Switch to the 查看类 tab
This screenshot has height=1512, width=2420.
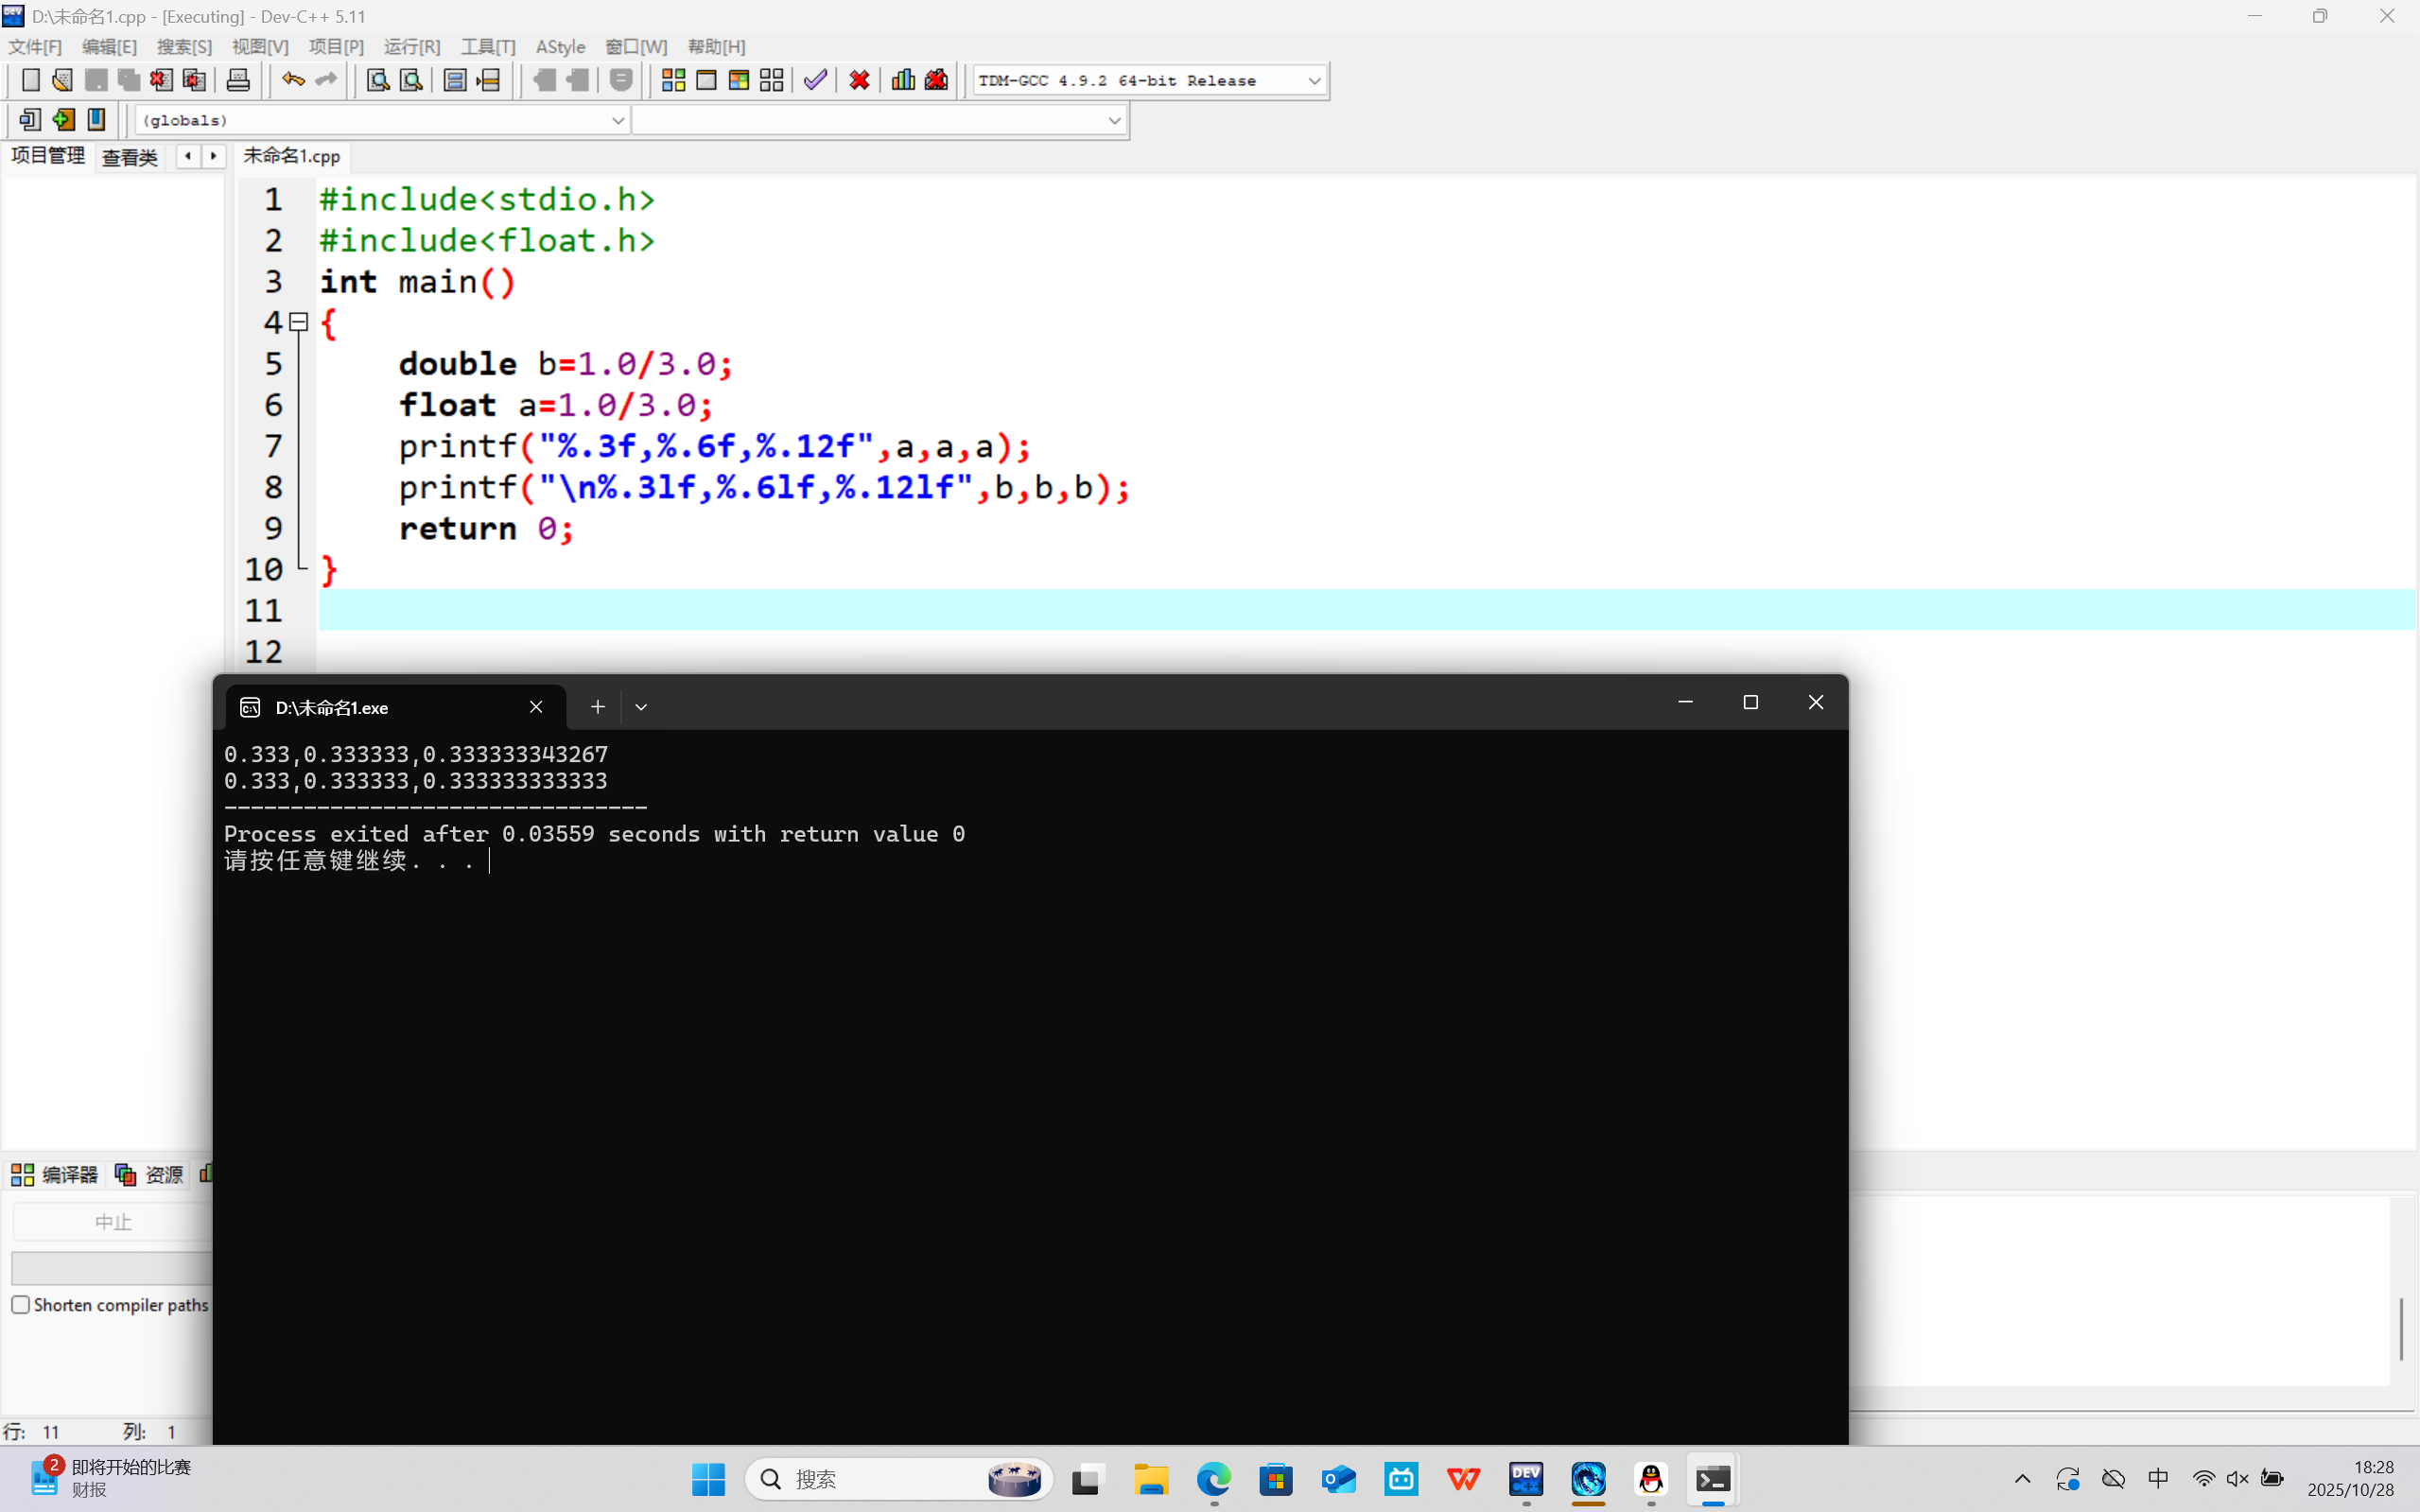click(x=130, y=157)
